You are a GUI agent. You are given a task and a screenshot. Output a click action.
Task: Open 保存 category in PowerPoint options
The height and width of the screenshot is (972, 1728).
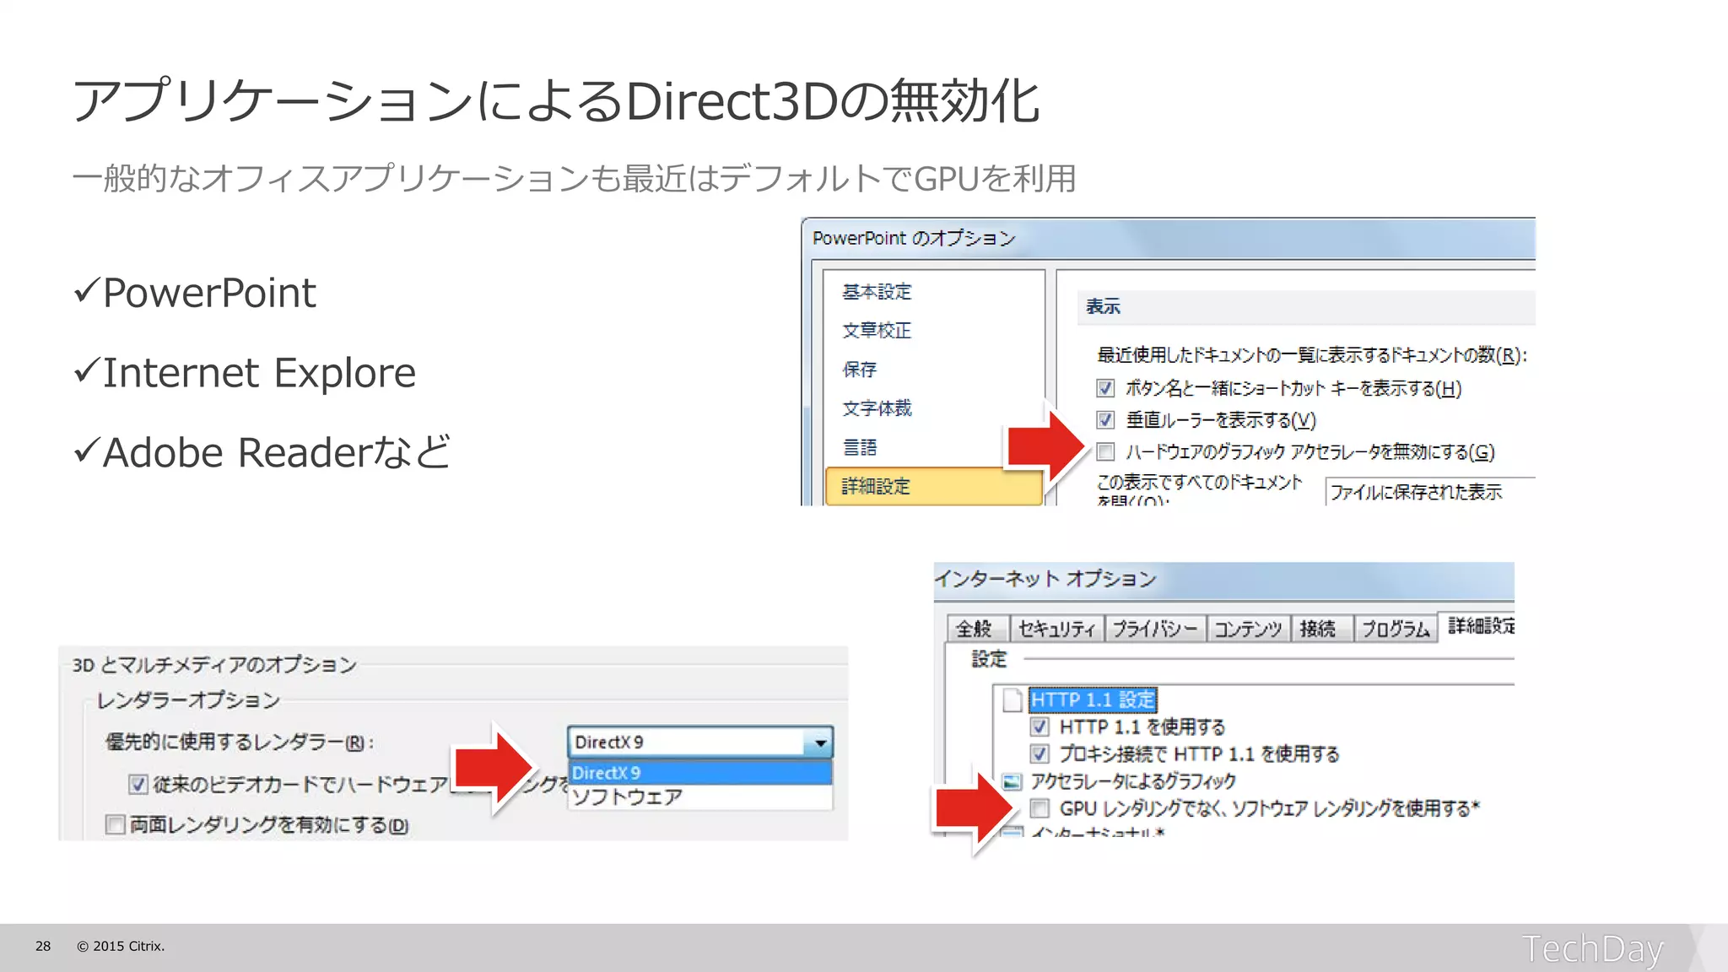coord(860,370)
